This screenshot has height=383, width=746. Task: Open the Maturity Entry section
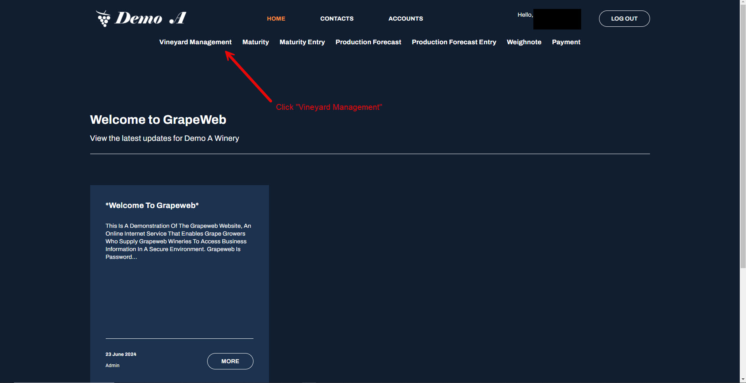[302, 42]
